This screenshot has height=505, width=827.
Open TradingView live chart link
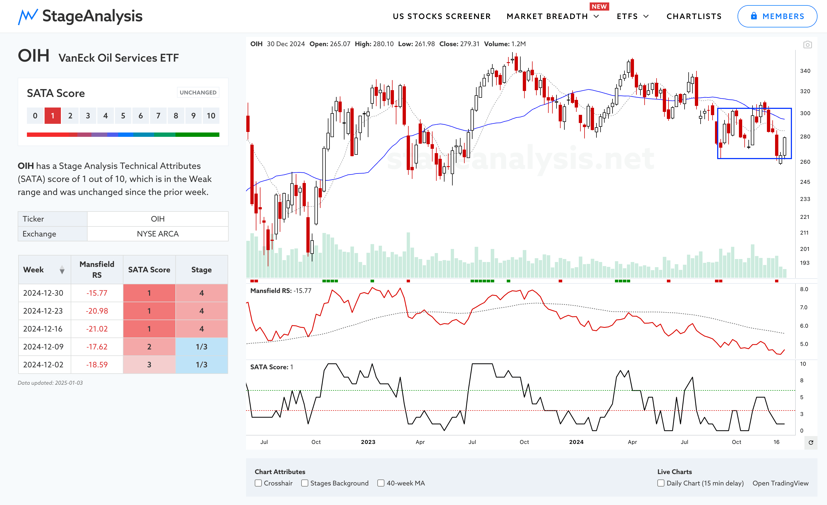point(780,483)
